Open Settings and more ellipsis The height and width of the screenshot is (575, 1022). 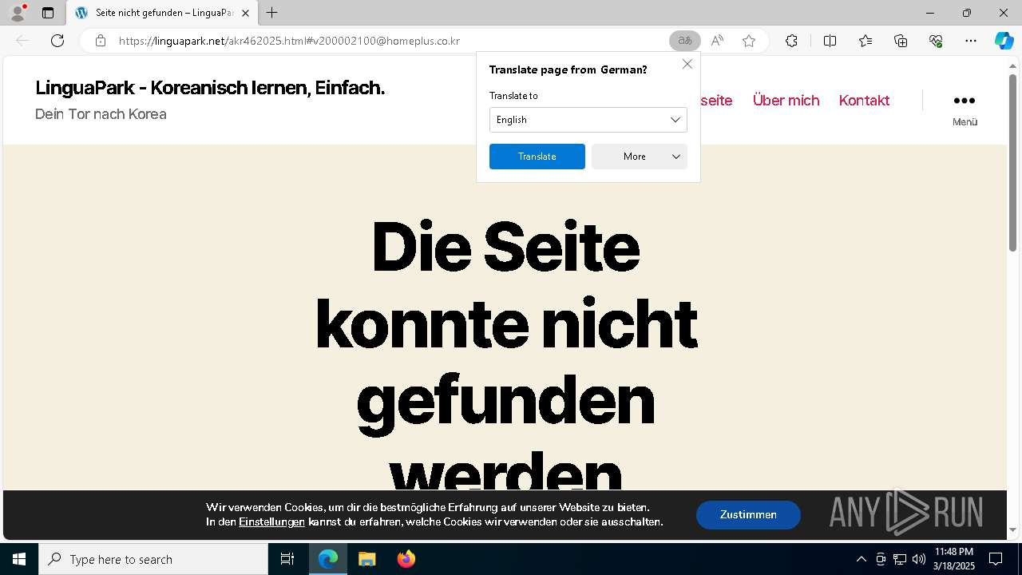click(971, 41)
